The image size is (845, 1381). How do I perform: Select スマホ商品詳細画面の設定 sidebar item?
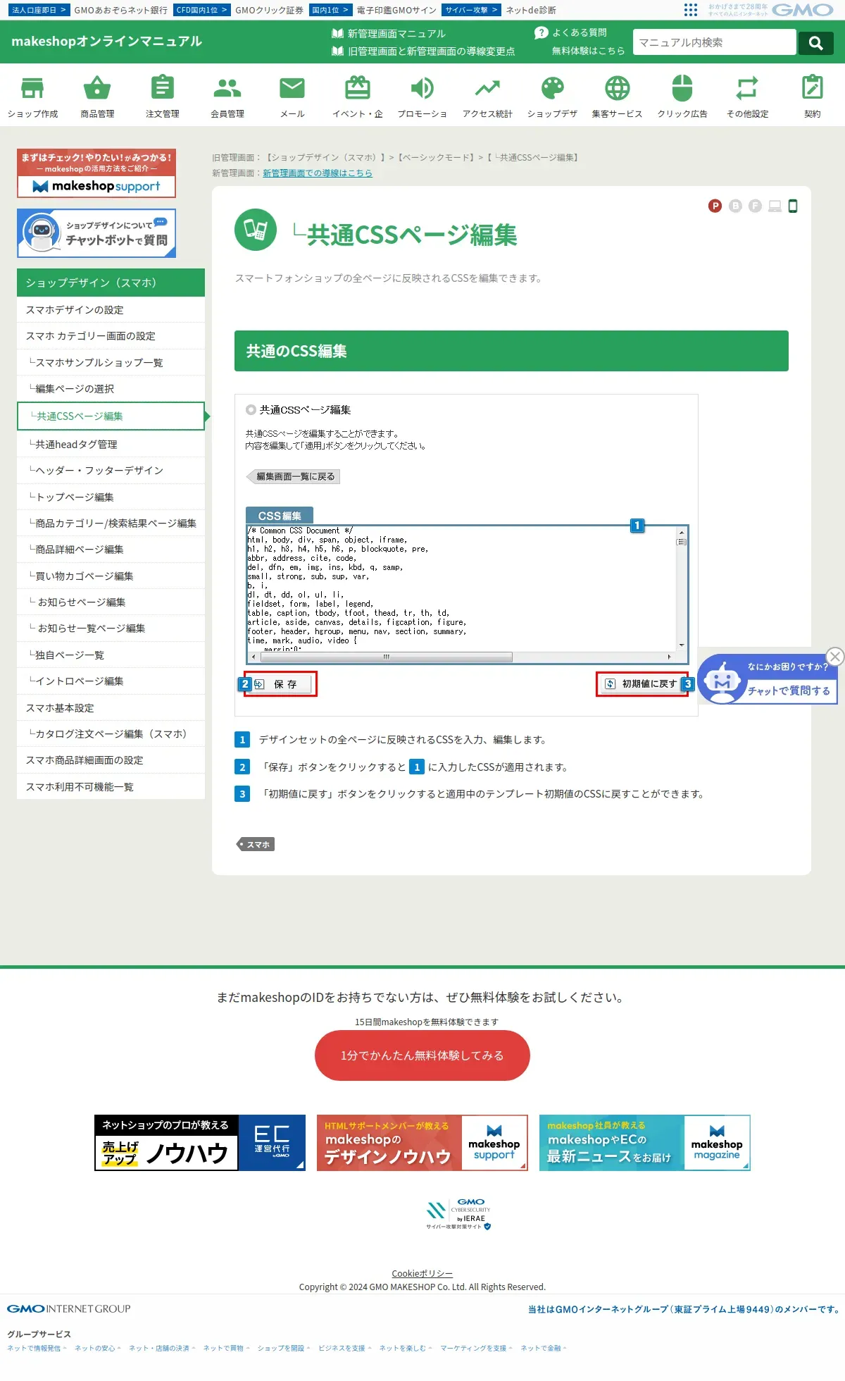tap(111, 760)
